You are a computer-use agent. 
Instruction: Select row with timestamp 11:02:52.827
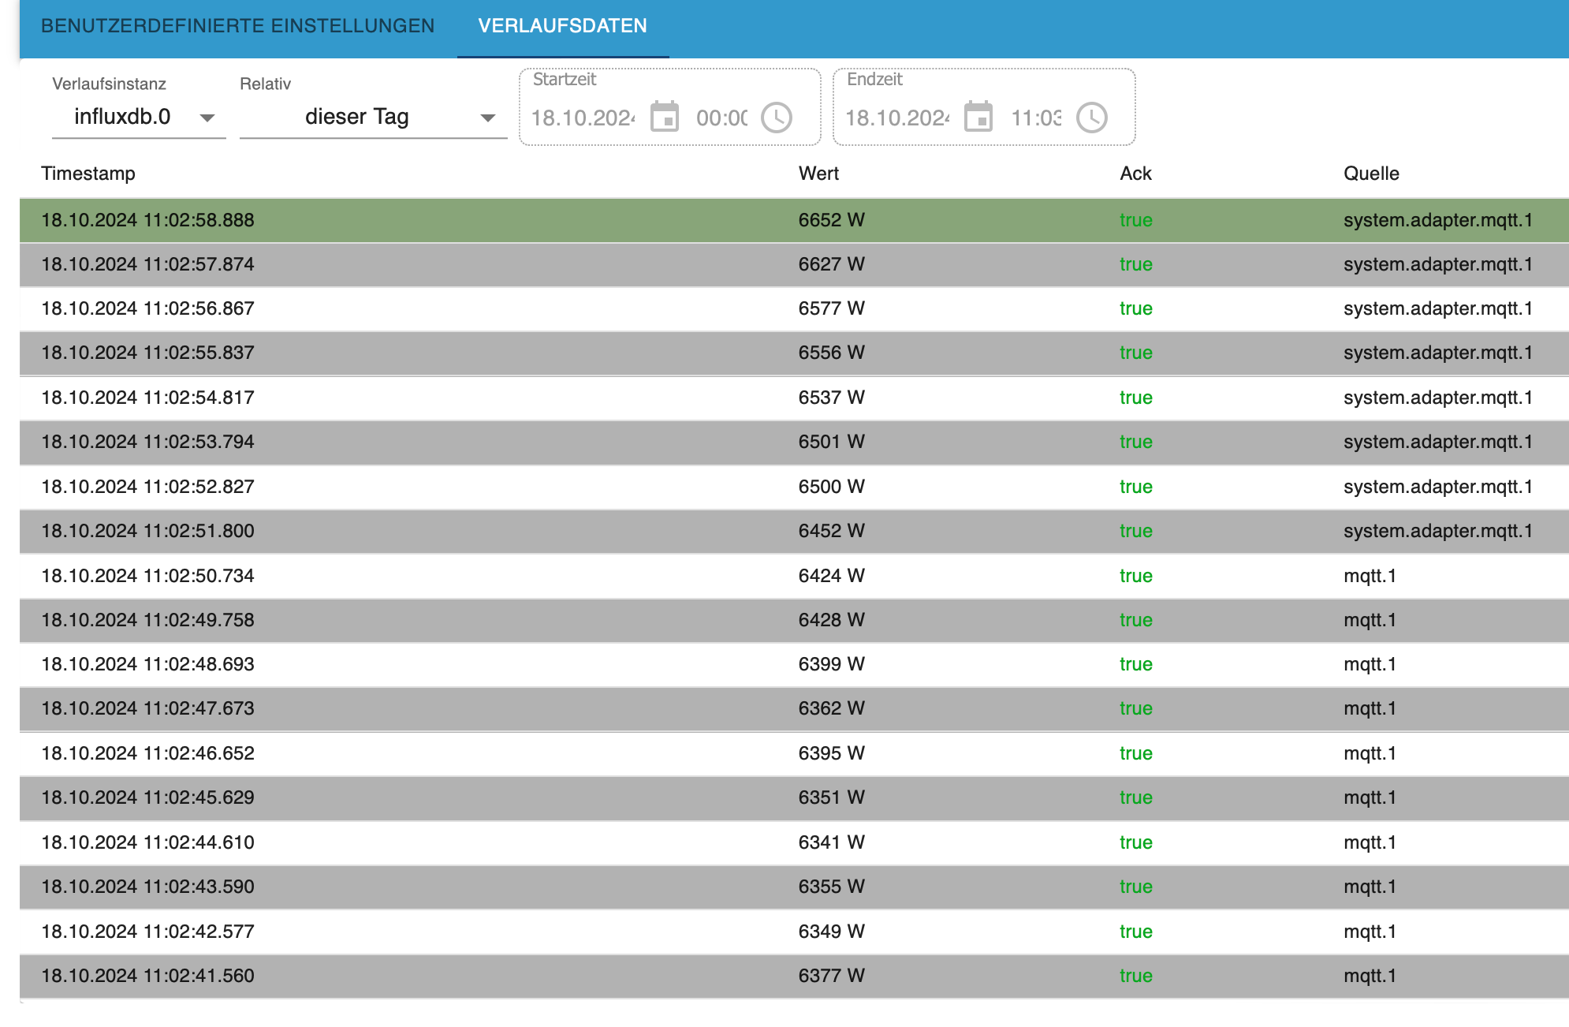click(794, 487)
